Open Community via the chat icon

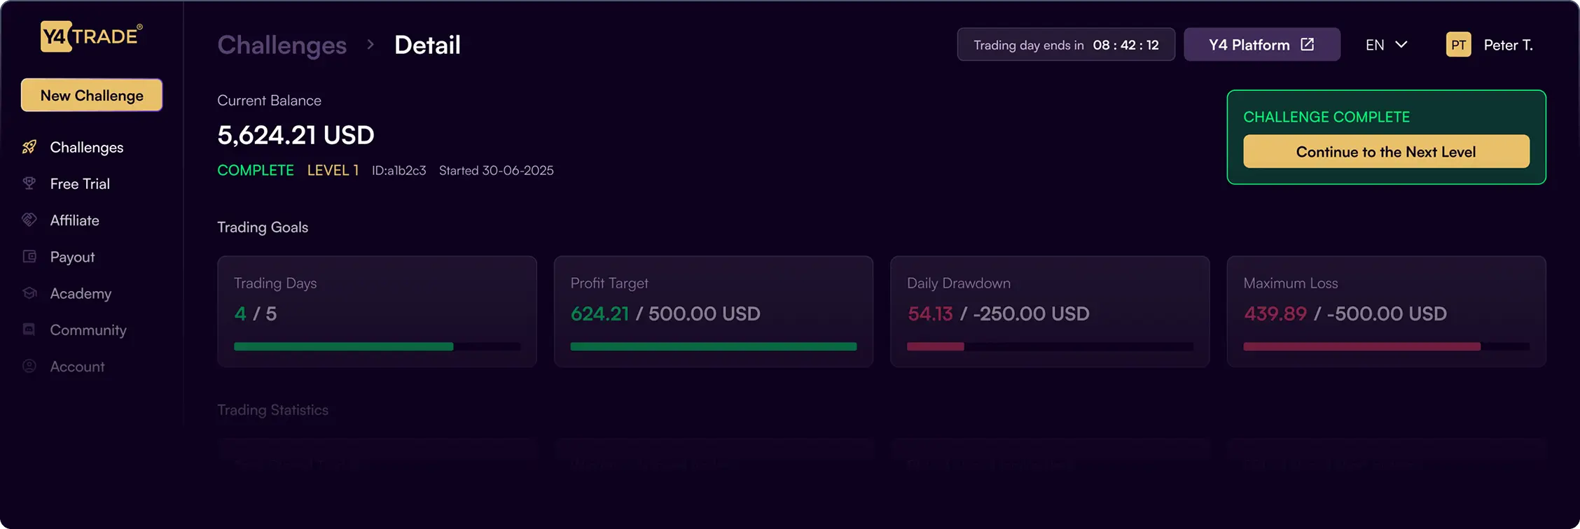(29, 330)
